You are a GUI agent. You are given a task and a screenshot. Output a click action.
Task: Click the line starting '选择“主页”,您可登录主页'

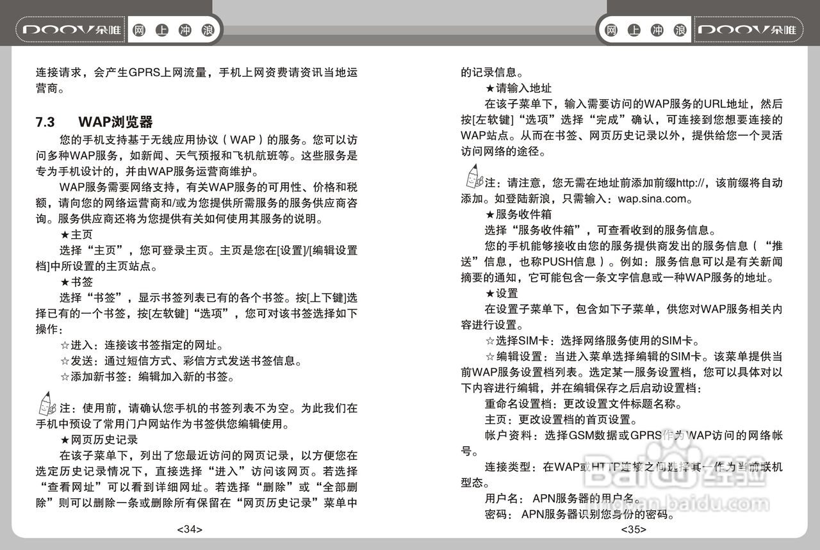[x=208, y=250]
